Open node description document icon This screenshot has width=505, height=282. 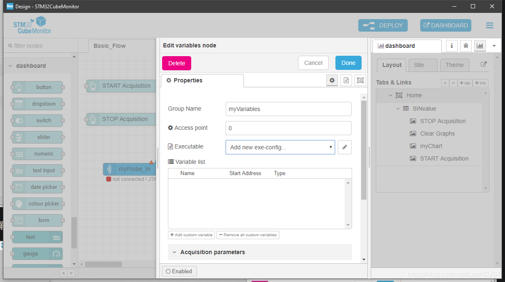(x=346, y=80)
